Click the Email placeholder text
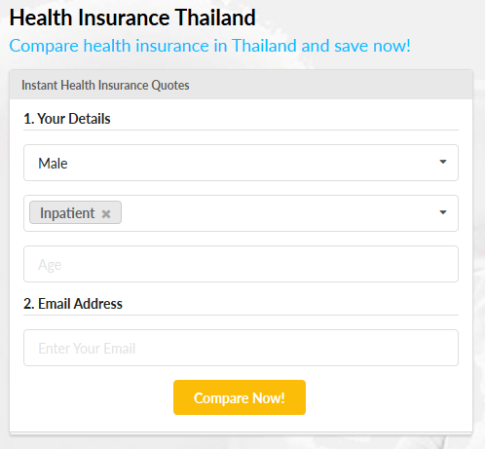This screenshot has height=449, width=485. (x=87, y=349)
